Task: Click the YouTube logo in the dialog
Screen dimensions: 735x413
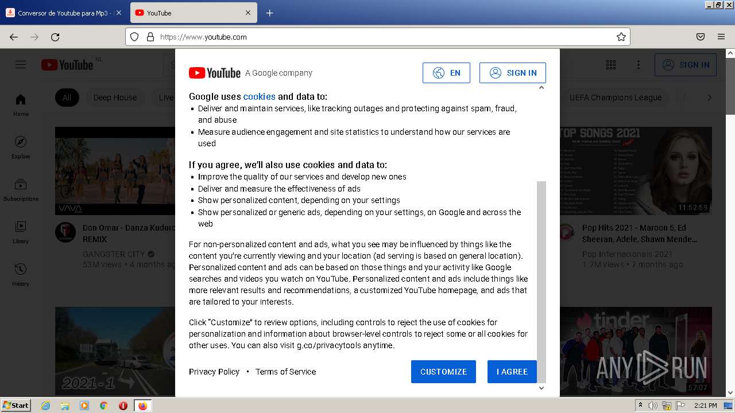Action: [215, 73]
